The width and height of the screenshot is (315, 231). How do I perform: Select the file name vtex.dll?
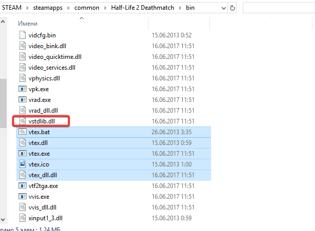[38, 143]
